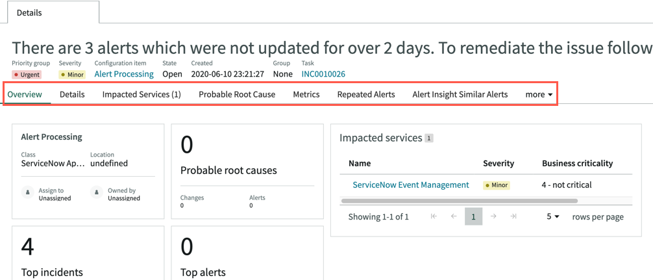Open the rows per page dropdown

(x=553, y=217)
